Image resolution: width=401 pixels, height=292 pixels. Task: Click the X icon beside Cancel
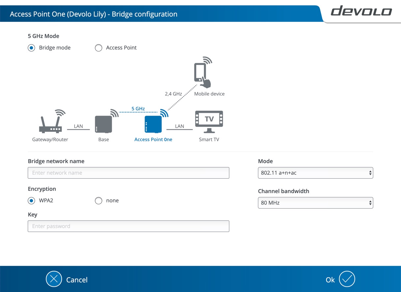click(x=54, y=279)
